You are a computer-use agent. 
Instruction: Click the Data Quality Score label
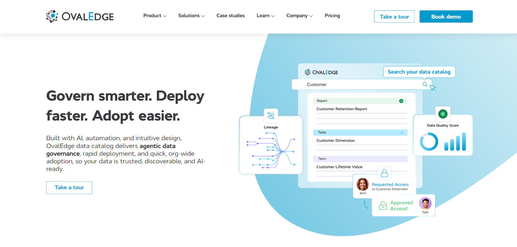click(443, 126)
